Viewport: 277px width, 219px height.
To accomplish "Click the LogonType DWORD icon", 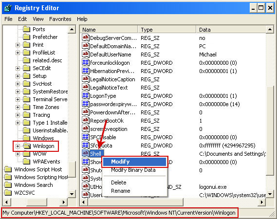I will [x=86, y=95].
